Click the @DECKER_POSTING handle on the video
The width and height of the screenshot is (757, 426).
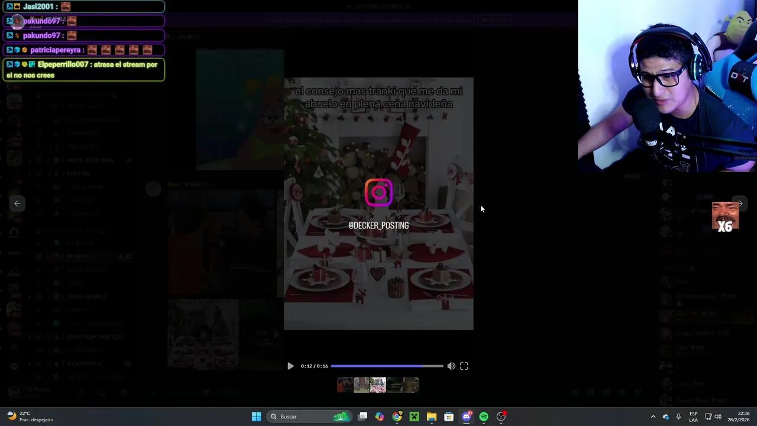[378, 225]
